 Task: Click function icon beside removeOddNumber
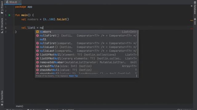[38, 62]
